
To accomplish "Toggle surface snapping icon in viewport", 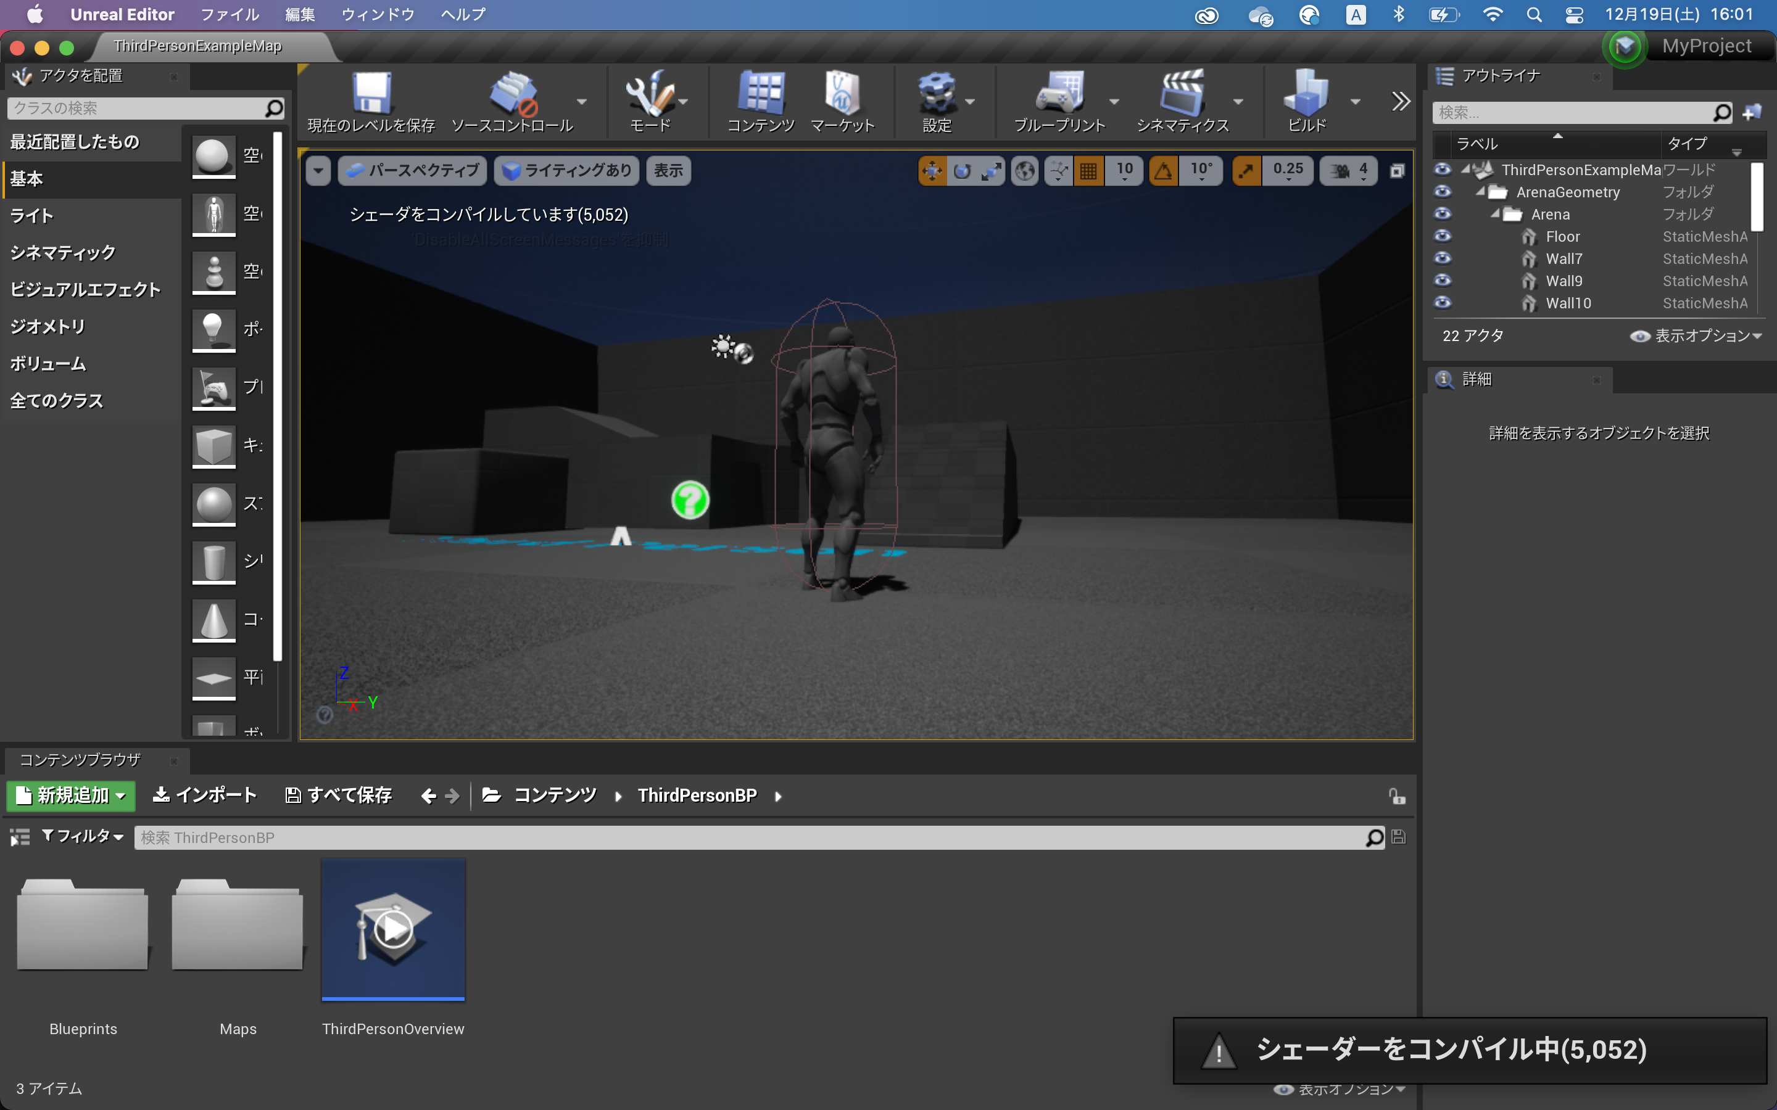I will click(x=1059, y=171).
